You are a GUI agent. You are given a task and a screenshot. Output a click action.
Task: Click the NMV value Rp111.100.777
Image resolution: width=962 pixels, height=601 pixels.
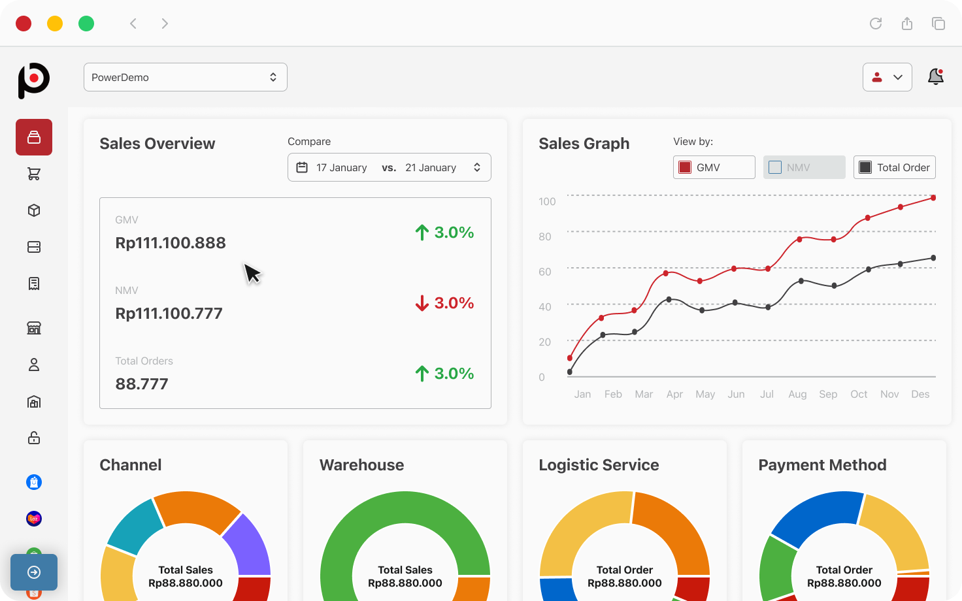pyautogui.click(x=169, y=314)
